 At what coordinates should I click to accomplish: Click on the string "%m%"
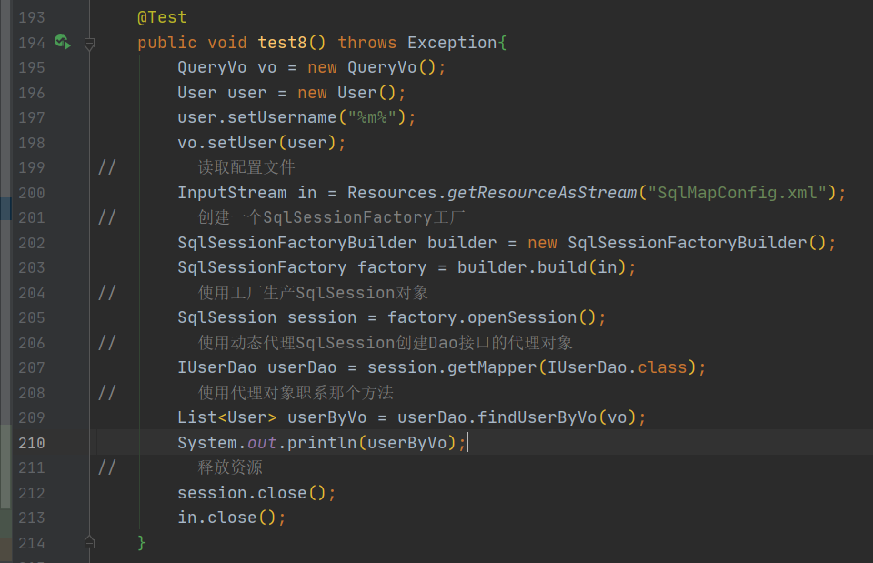click(372, 117)
